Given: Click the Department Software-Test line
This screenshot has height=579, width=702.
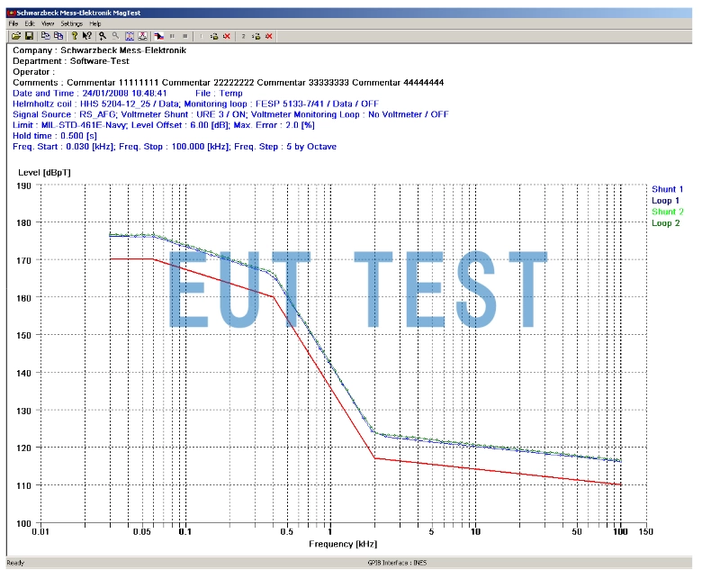Looking at the screenshot, I should (71, 61).
